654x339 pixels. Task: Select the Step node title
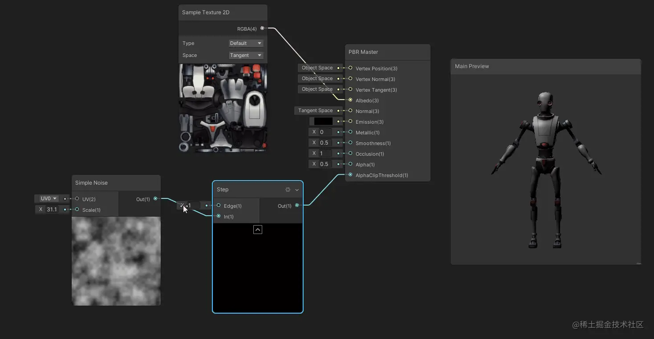pos(223,190)
